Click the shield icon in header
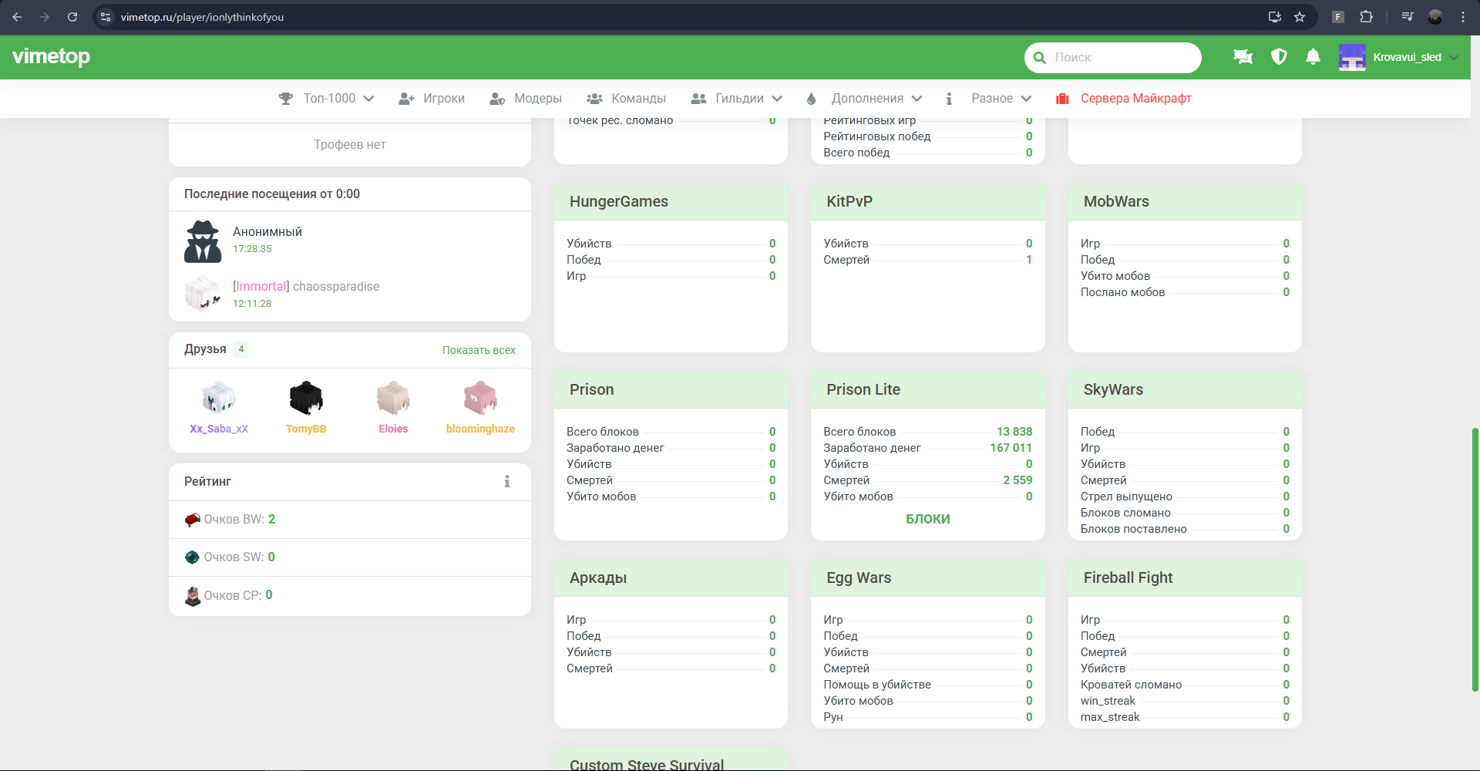Viewport: 1480px width, 771px height. (1279, 57)
